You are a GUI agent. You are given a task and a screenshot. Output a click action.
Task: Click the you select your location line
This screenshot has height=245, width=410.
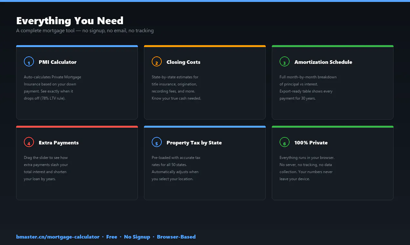coord(172,179)
